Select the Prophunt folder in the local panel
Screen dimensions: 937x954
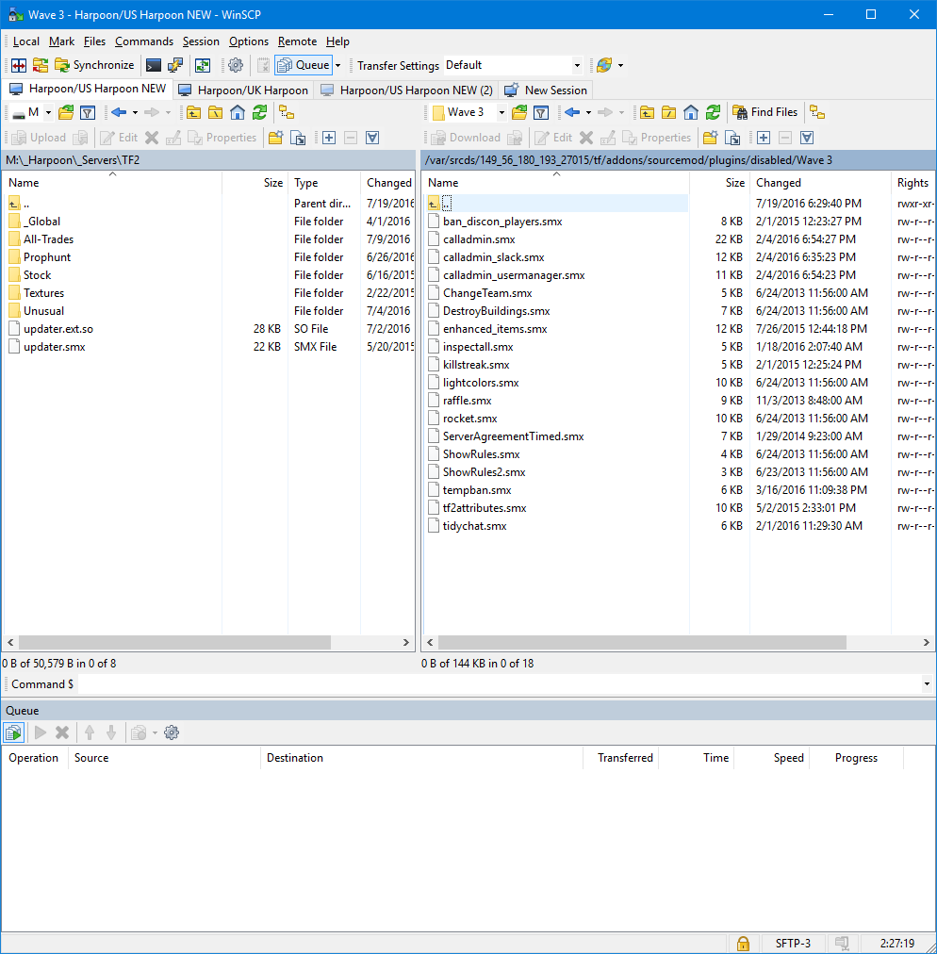point(47,257)
